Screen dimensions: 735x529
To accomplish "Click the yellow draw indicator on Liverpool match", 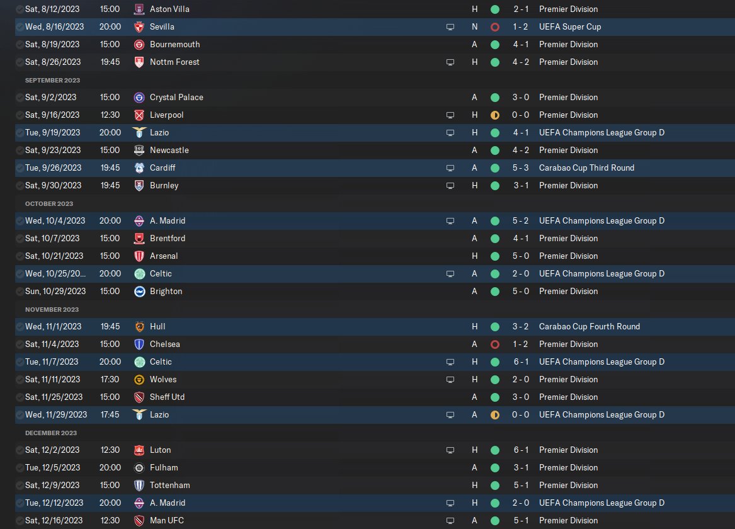I will point(494,115).
